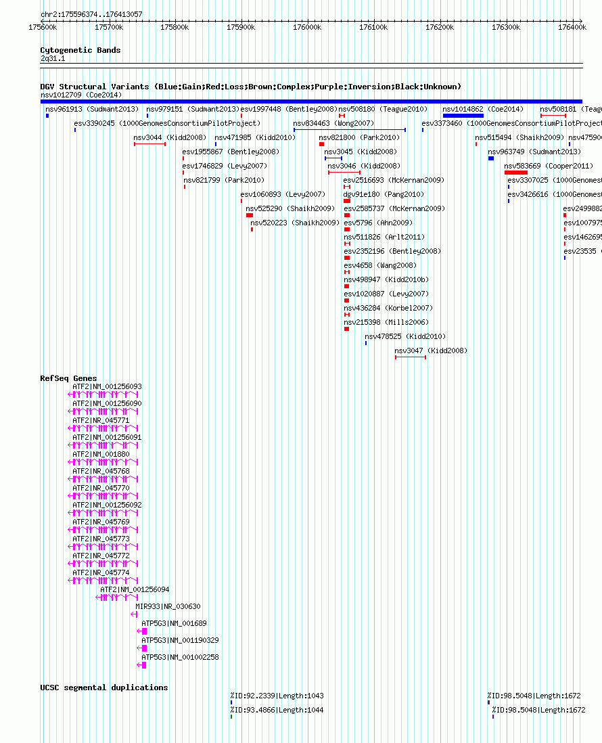Click esv1955867 (Bentley2008) label
Screen dimensions: 602x743
[231, 152]
